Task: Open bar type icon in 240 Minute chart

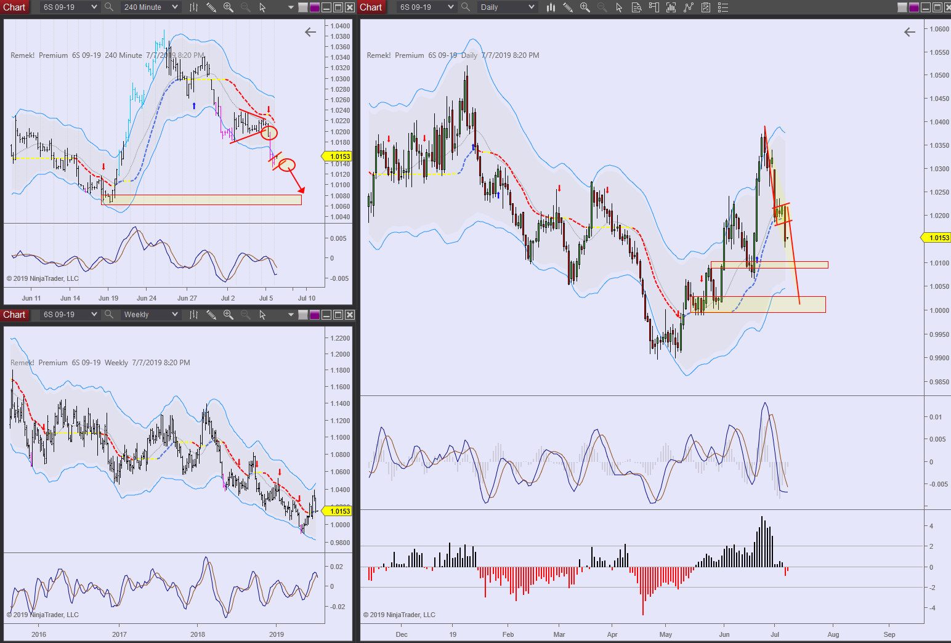Action: 193,7
